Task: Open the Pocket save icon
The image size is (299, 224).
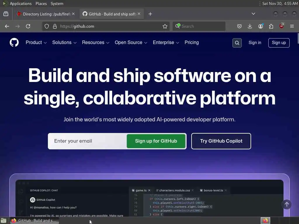Action: click(239, 26)
